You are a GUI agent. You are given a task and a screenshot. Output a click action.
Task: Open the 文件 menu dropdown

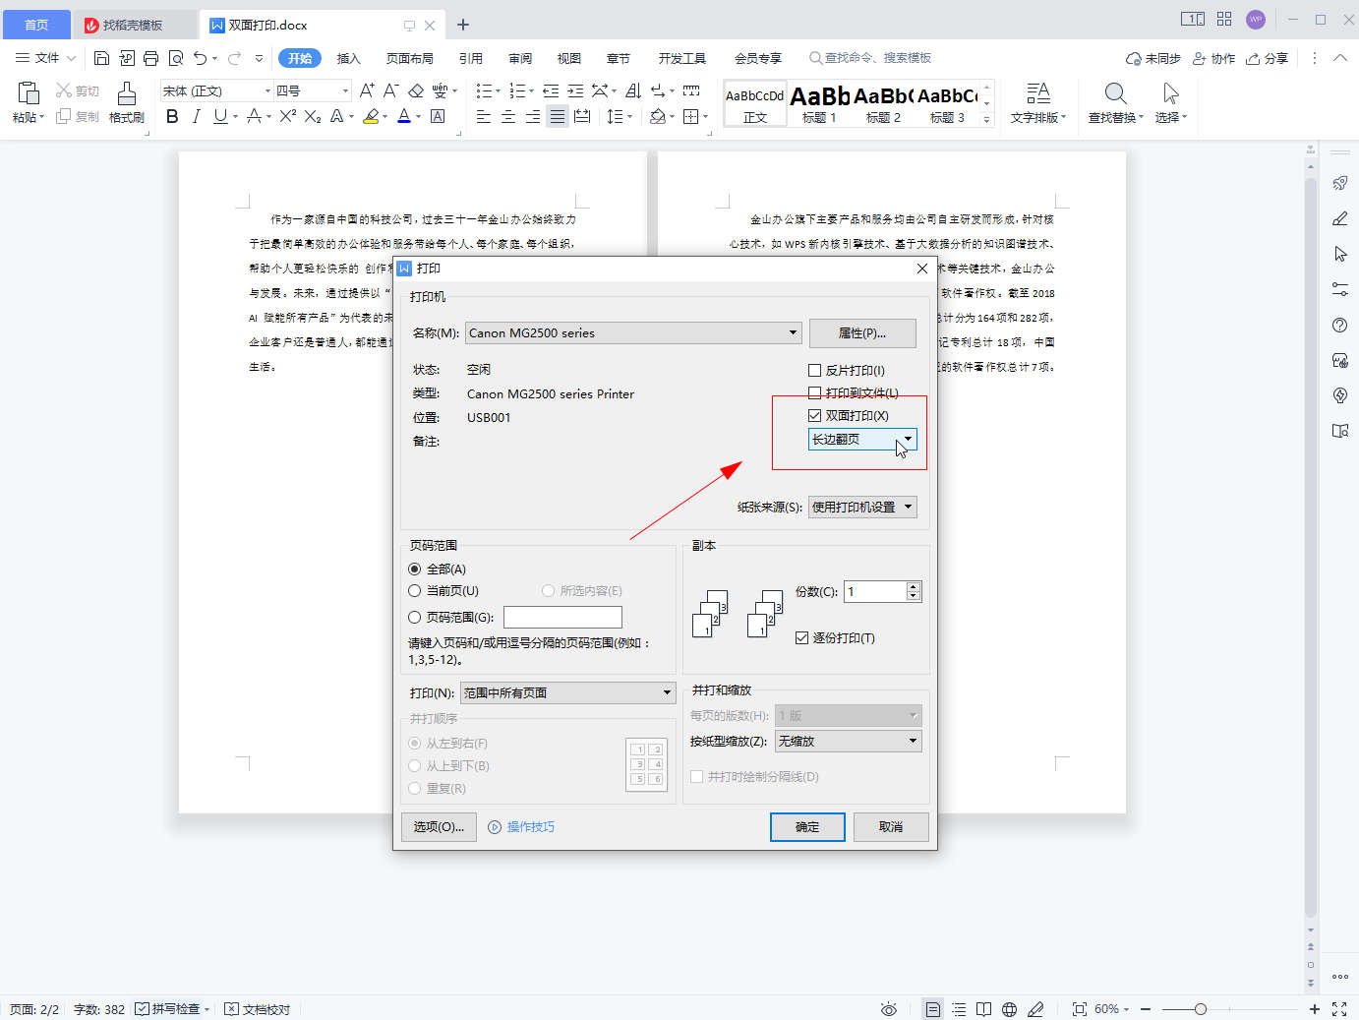point(46,58)
